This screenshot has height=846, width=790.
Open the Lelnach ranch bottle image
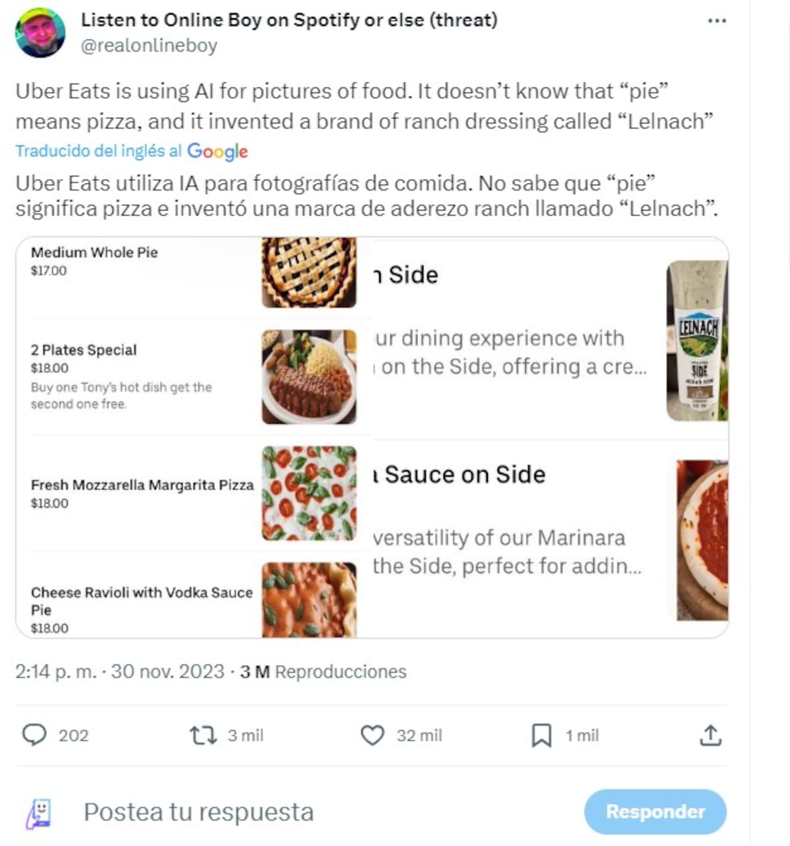pos(697,341)
